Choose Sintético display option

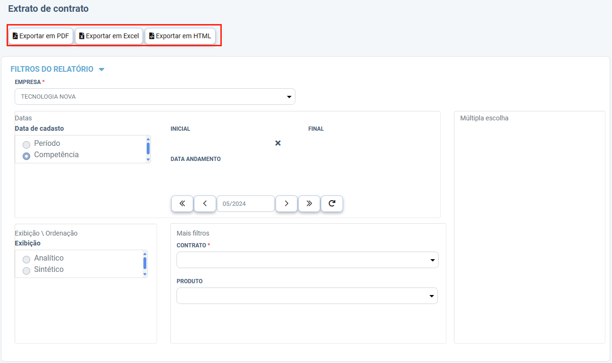click(x=26, y=270)
